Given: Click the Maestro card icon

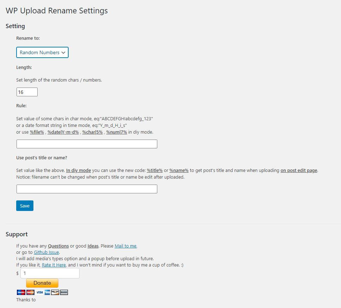Looking at the screenshot, I should pyautogui.click(x=21, y=292).
